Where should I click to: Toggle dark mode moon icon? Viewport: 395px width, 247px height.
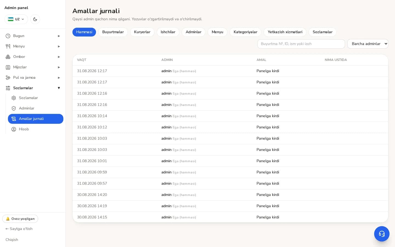pos(35,19)
